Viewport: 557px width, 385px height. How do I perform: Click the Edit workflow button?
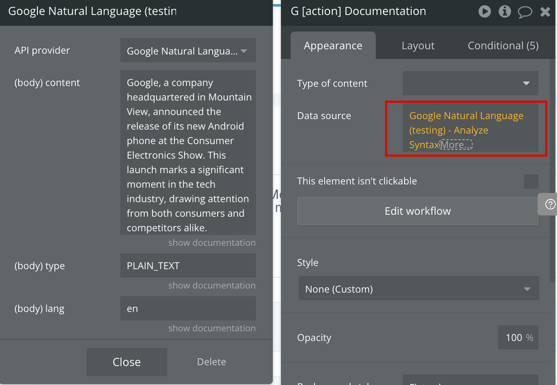(418, 211)
